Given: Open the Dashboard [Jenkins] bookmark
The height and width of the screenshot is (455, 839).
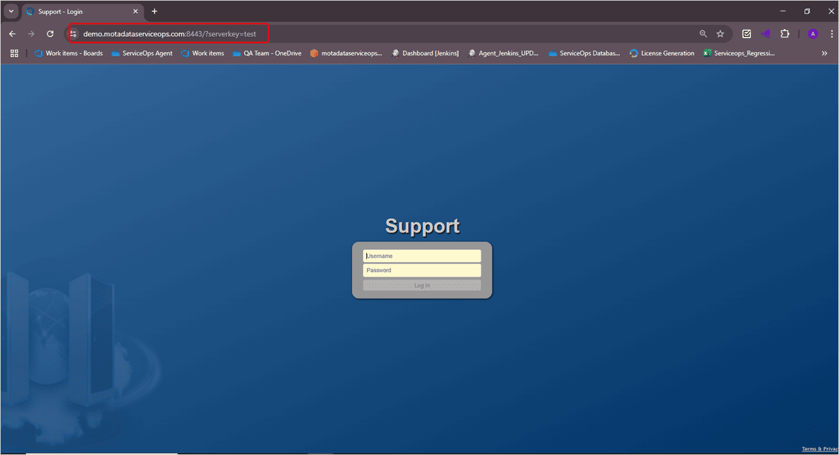Looking at the screenshot, I should (x=425, y=54).
